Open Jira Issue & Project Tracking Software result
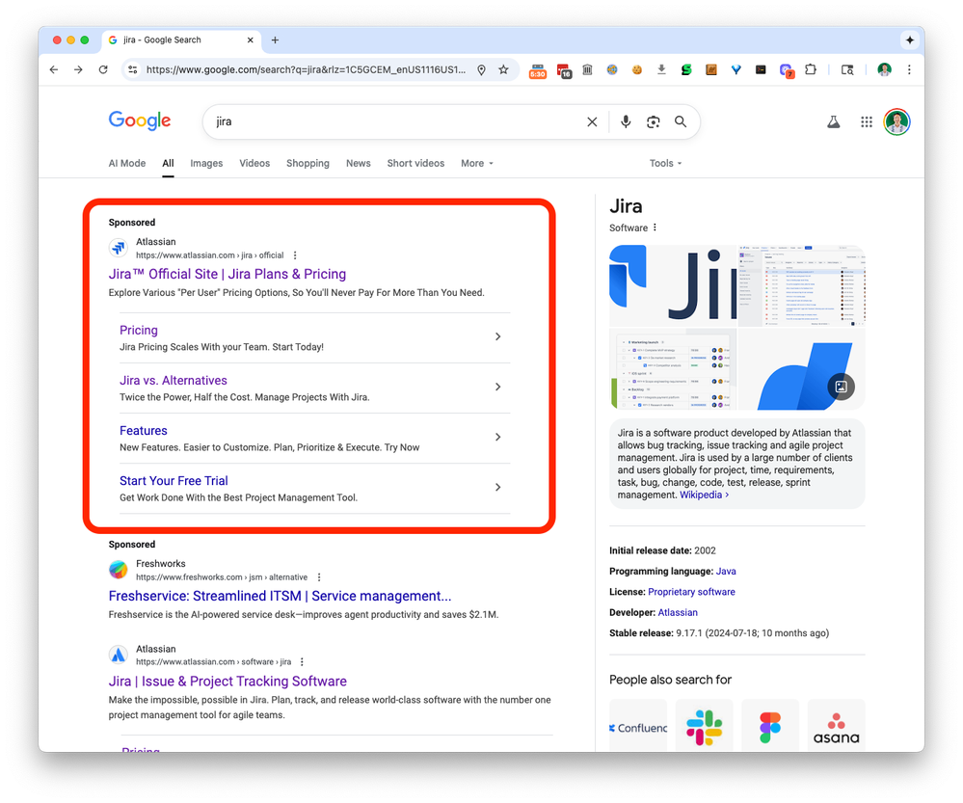The image size is (963, 803). [x=227, y=682]
